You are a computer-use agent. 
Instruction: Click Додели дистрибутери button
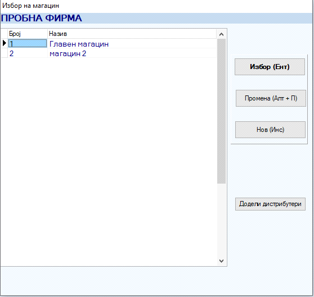coord(270,204)
